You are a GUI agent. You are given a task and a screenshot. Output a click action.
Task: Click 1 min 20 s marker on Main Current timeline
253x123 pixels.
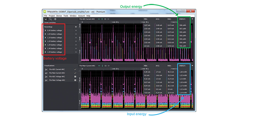point(116,69)
